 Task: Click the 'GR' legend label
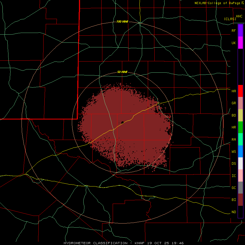pos(234,103)
